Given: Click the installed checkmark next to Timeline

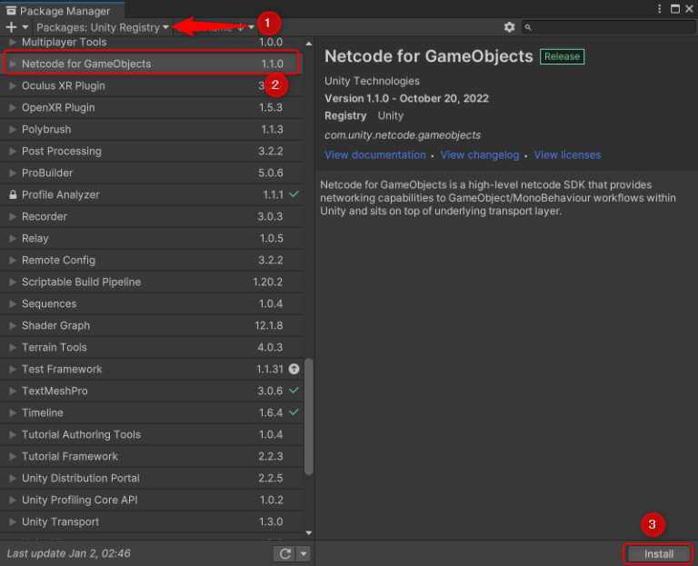Looking at the screenshot, I should (x=294, y=412).
